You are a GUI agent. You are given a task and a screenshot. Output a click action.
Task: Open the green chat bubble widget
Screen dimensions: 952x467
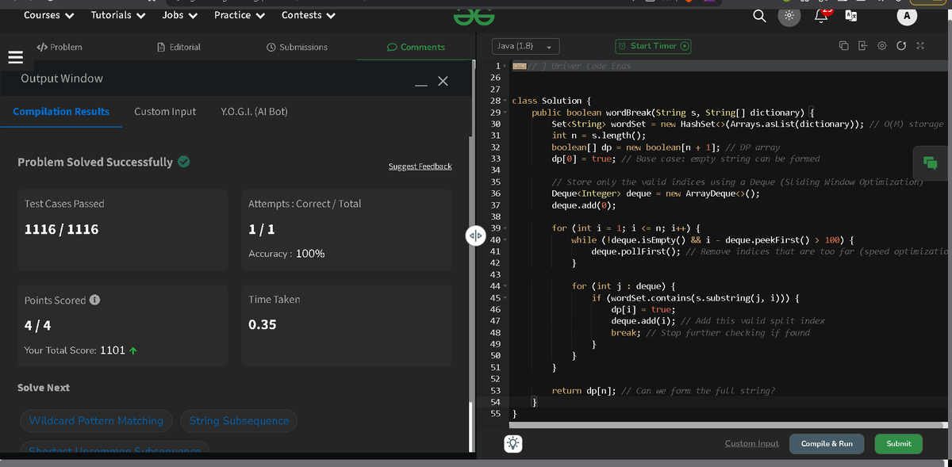[x=931, y=163]
